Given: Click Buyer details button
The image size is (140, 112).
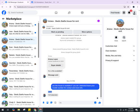Looking at the screenshot, I should coord(56,65).
